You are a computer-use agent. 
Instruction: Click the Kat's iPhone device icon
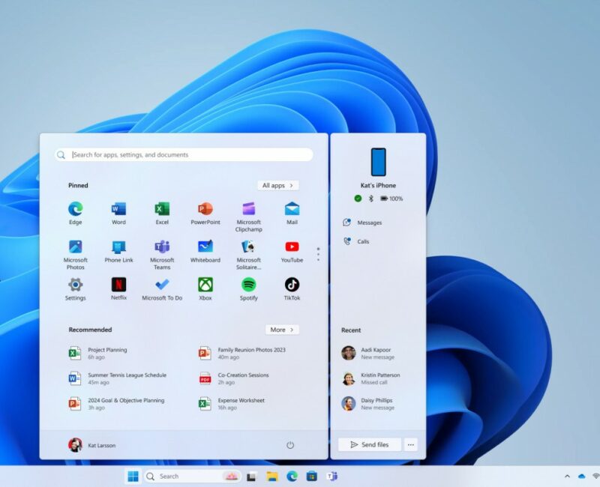click(379, 162)
